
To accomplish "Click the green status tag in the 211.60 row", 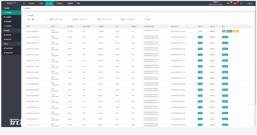I will (x=200, y=67).
